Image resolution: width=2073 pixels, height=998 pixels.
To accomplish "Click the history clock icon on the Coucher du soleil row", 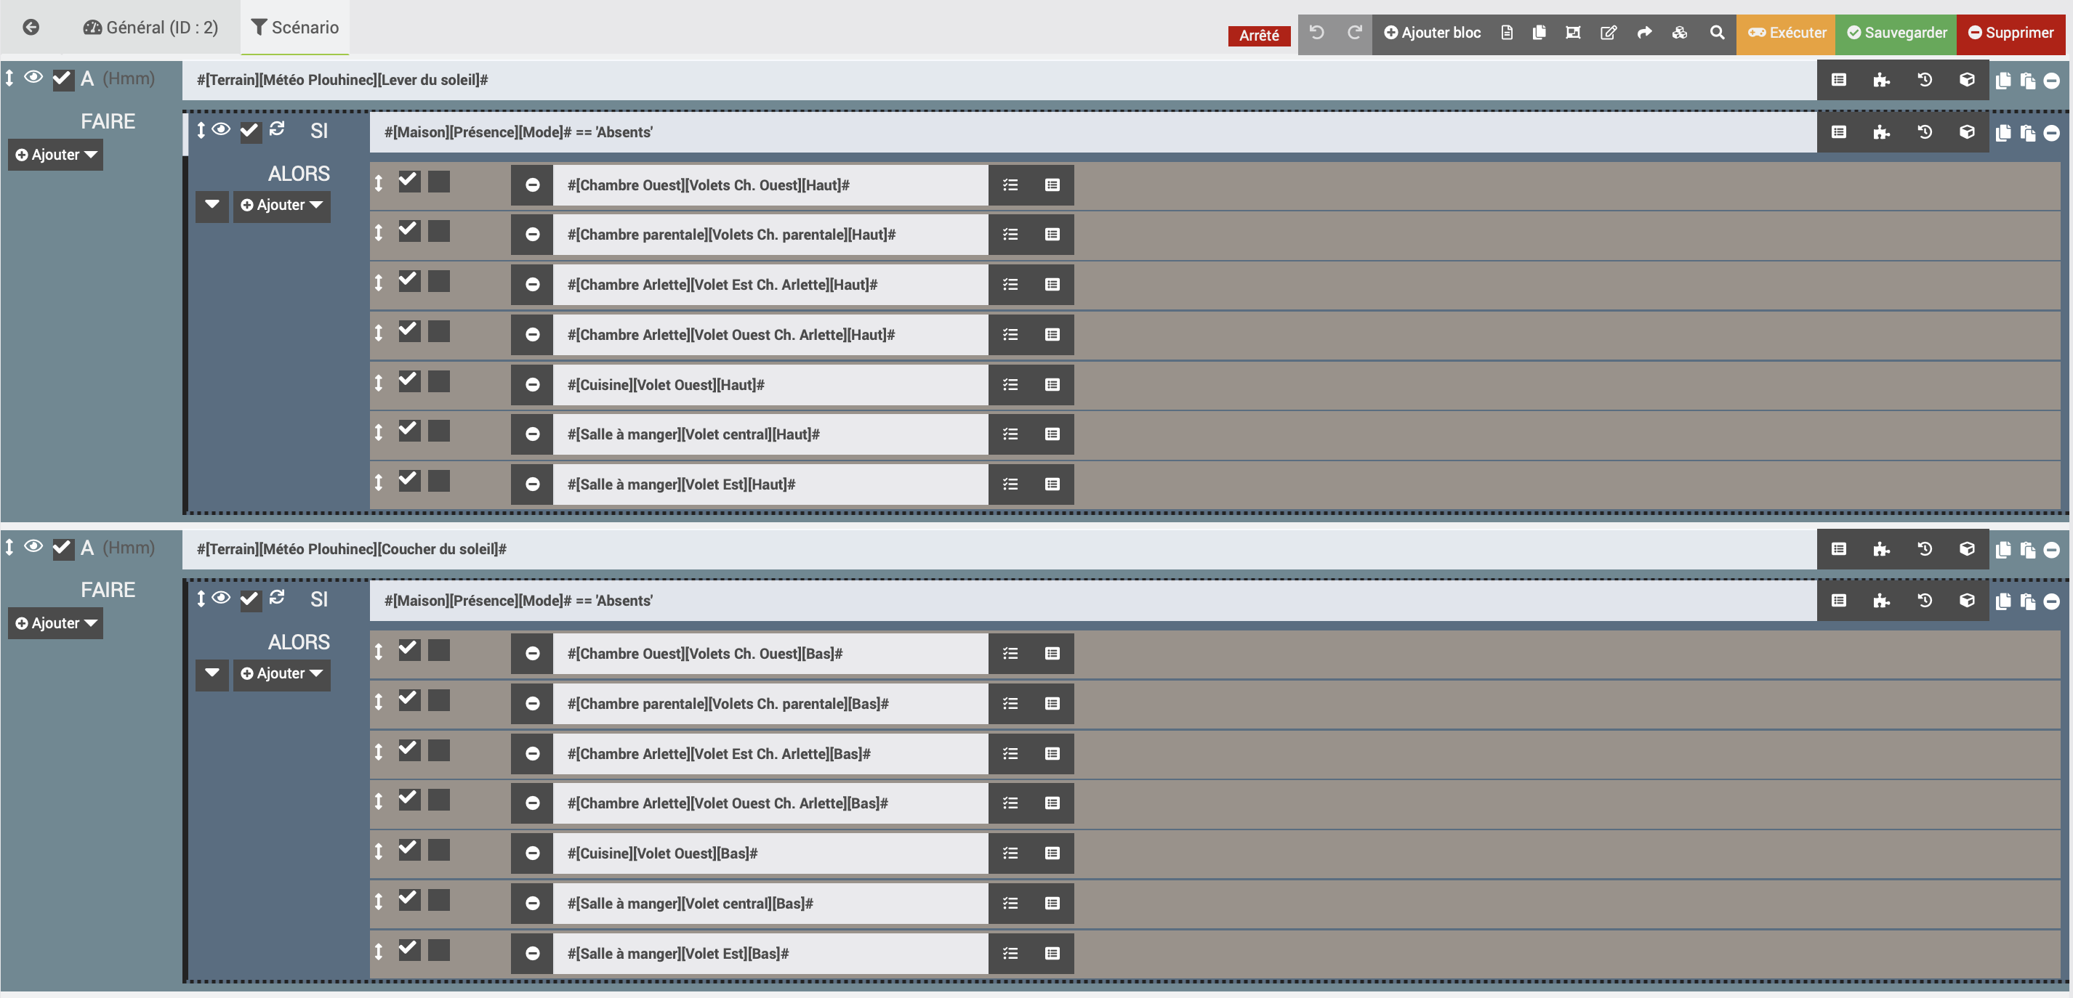I will [1924, 548].
